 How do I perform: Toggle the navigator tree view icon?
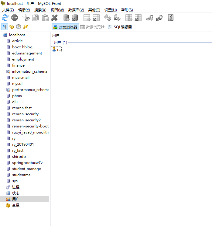pyautogui.click(x=5, y=27)
